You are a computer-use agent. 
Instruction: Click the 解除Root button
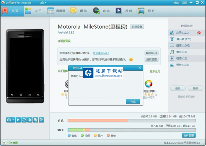(151, 53)
